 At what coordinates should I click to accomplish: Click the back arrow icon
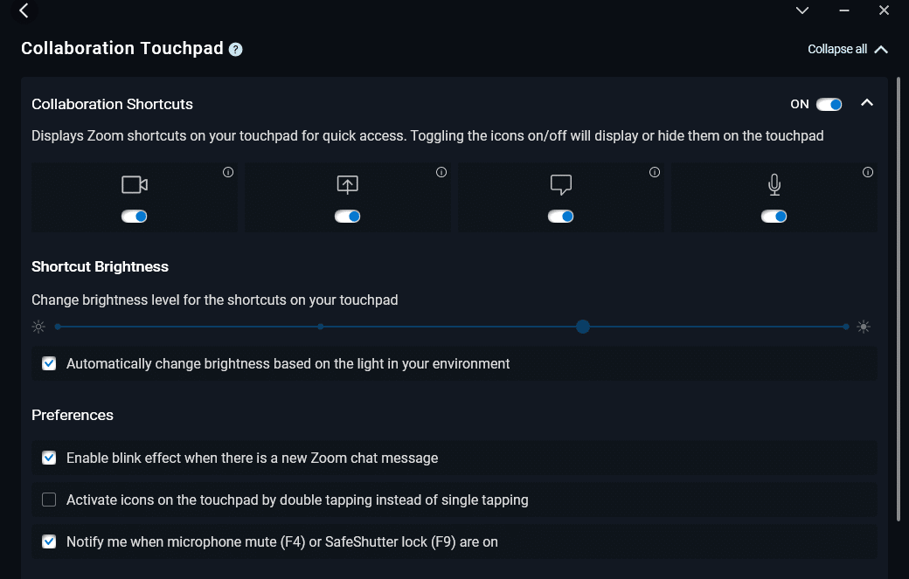pos(24,10)
